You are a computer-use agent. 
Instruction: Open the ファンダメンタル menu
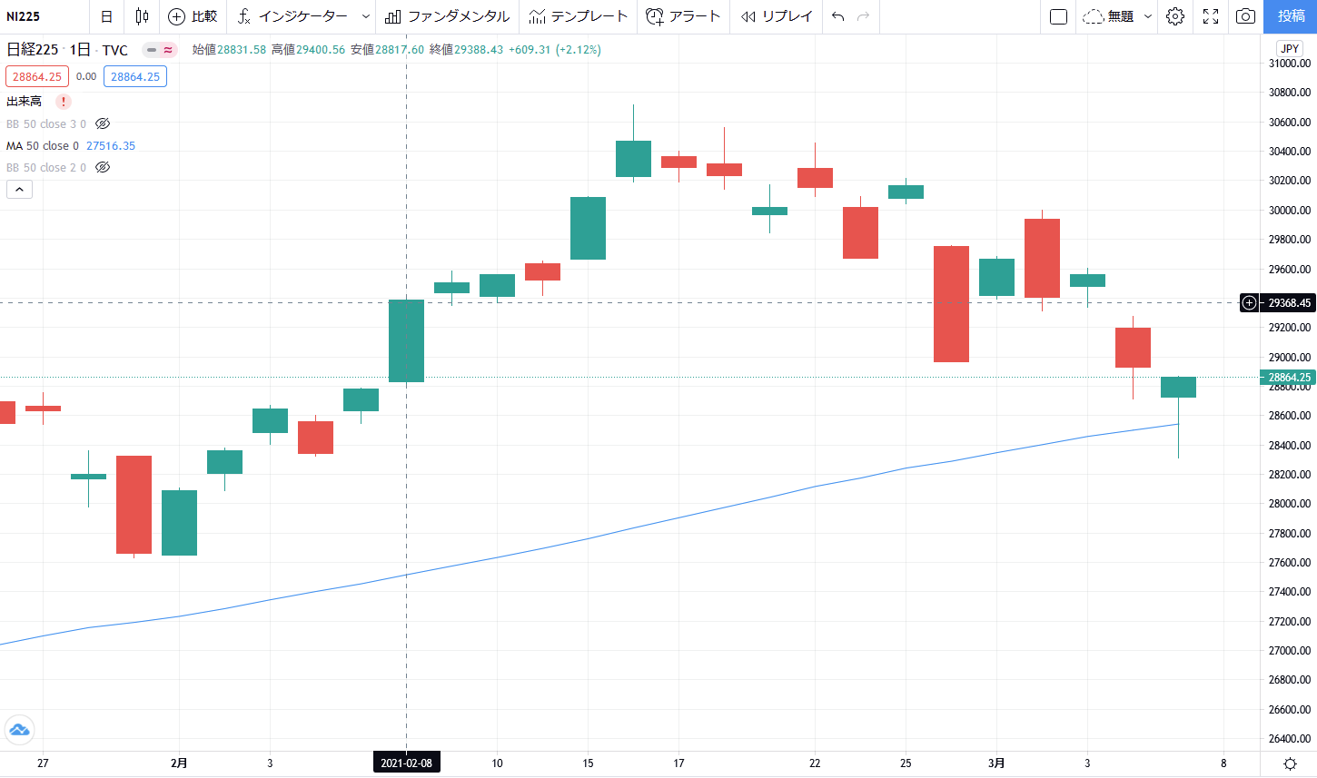pyautogui.click(x=447, y=16)
